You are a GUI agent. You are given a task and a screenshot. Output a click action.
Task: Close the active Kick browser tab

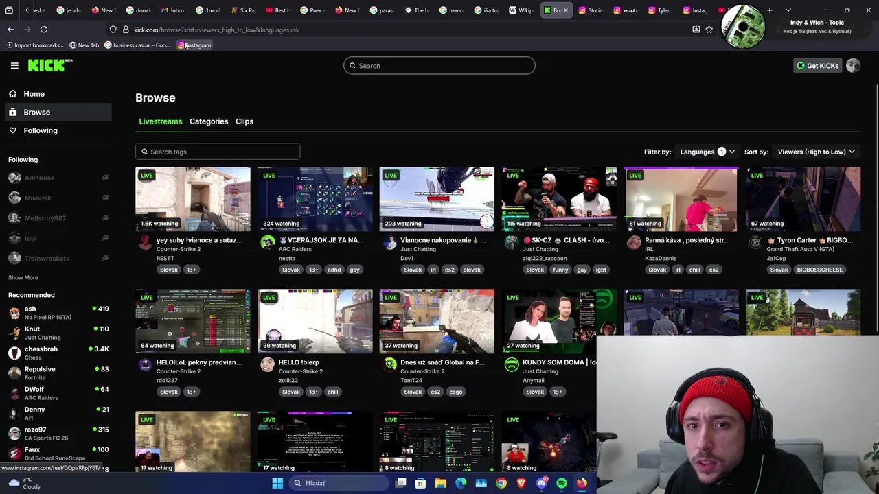pos(566,10)
